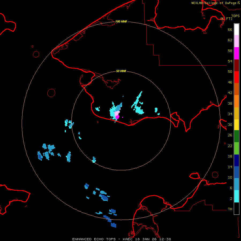Click the orange swatch between 38 and 42
This screenshot has height=241, width=241.
click(x=236, y=101)
